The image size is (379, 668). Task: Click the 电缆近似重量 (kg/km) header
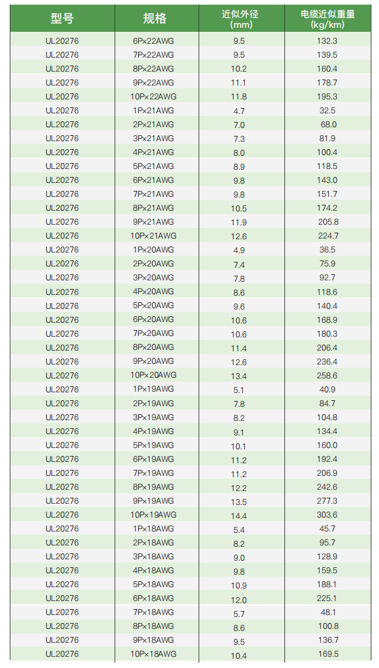pos(327,19)
